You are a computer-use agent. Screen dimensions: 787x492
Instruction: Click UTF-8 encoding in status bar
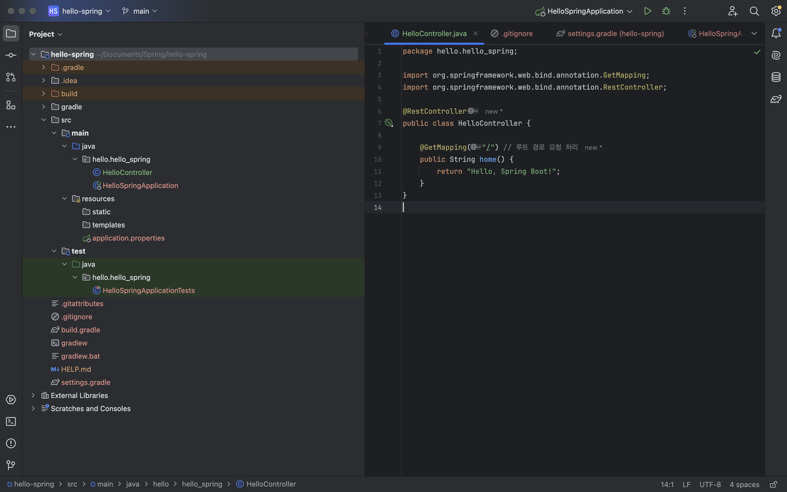[x=710, y=485]
